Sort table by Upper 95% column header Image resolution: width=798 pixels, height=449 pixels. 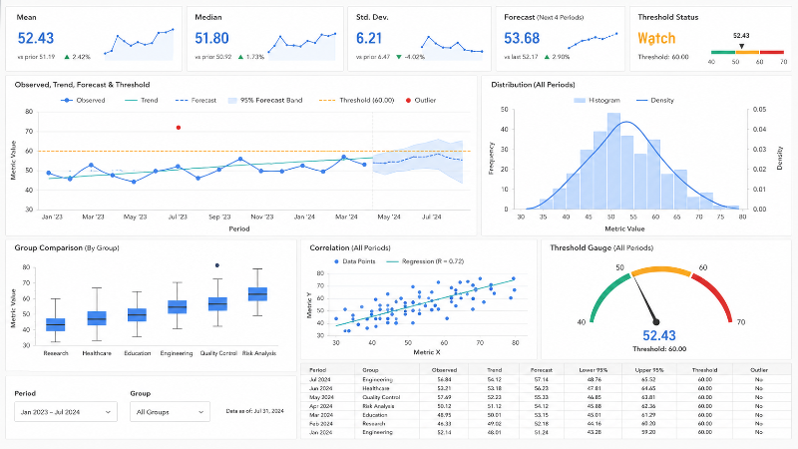[x=649, y=370]
